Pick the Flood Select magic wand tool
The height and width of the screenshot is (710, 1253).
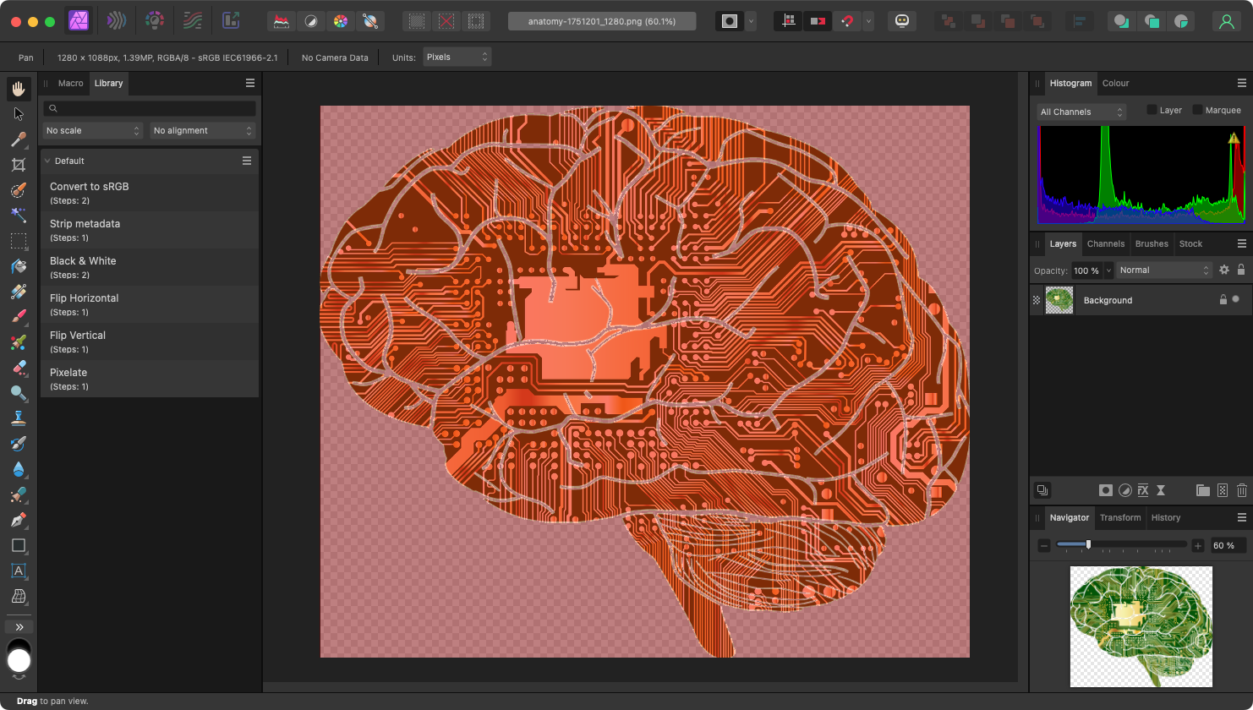coord(19,216)
